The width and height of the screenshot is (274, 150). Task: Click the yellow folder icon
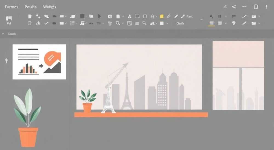162,16
